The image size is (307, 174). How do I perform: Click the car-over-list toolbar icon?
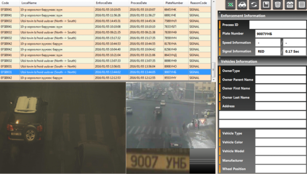[290, 4]
